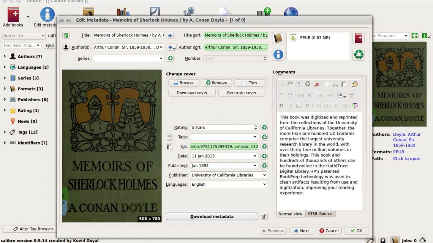The height and width of the screenshot is (243, 433).
Task: Clear the Series field with its recycle icon
Action: click(x=170, y=58)
